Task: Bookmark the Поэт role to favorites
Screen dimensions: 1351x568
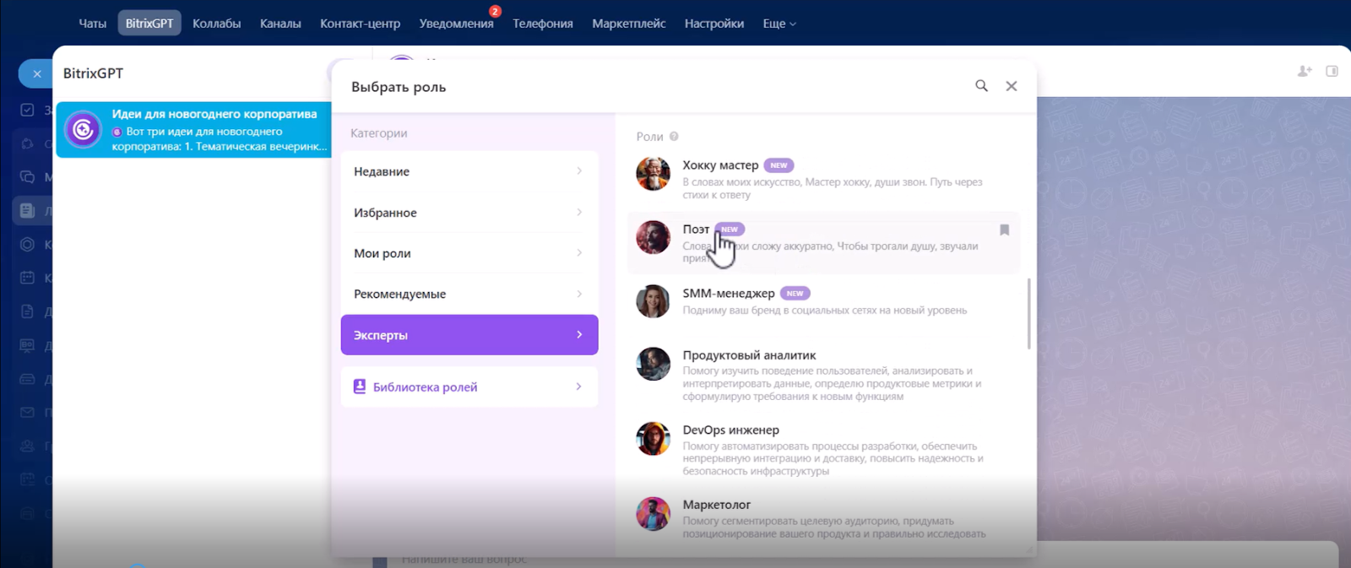Action: (1004, 230)
